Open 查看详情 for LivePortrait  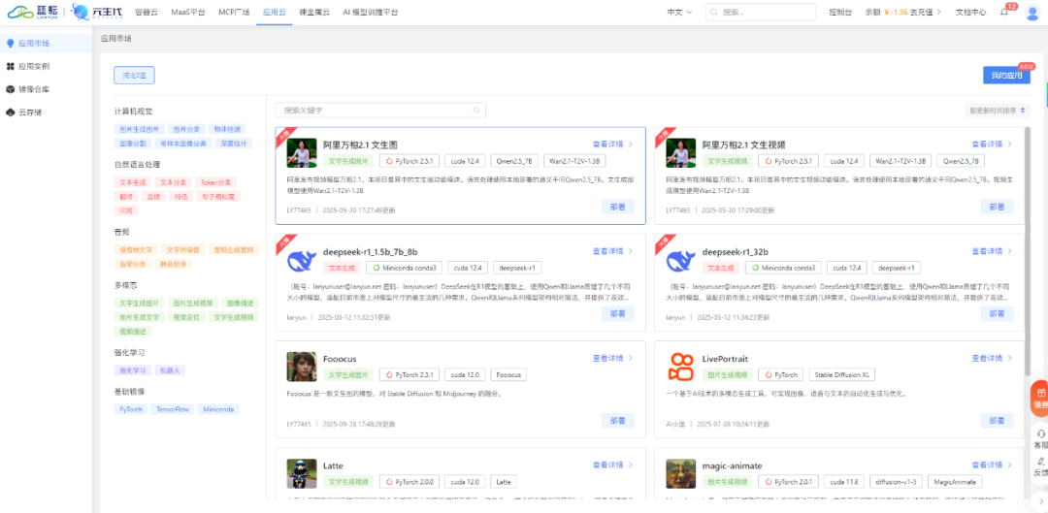(993, 358)
